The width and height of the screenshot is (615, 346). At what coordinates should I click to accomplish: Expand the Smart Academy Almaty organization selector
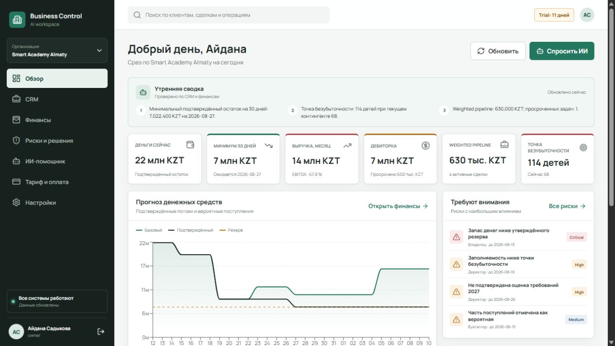tap(57, 51)
